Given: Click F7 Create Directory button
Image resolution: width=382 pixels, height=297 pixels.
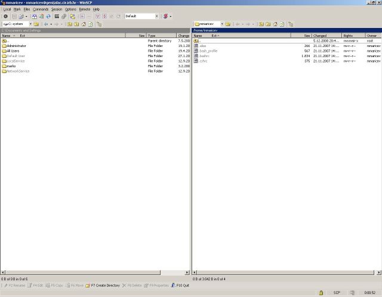Looking at the screenshot, I should (x=103, y=286).
